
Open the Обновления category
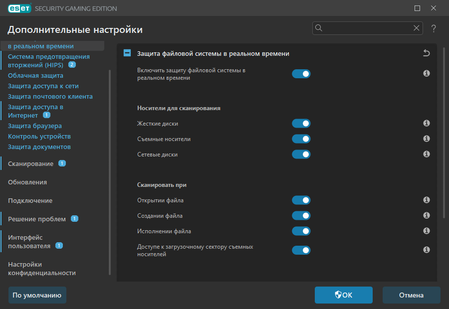pyautogui.click(x=27, y=182)
